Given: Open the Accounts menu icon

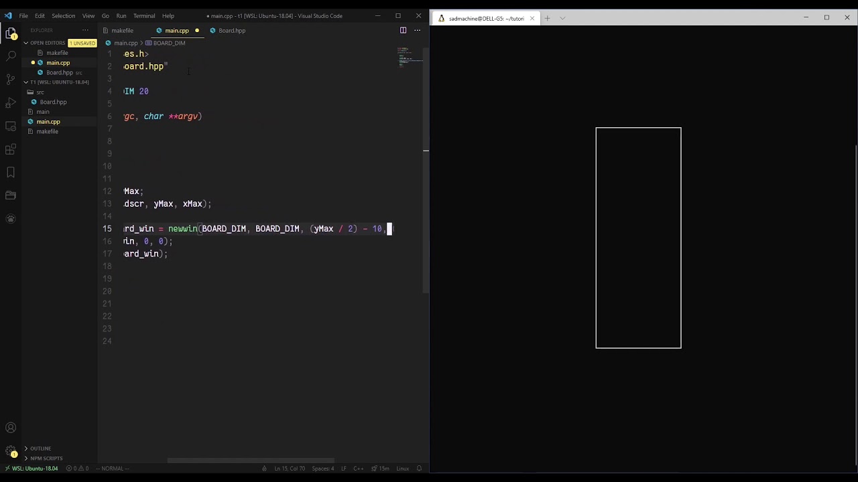Looking at the screenshot, I should coord(11,428).
